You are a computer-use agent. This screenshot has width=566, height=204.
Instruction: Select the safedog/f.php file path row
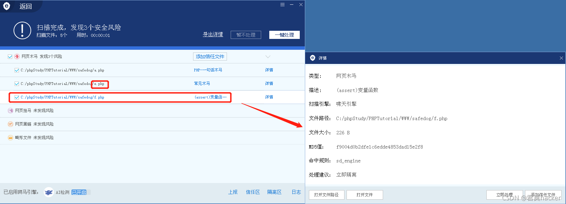tap(62, 97)
